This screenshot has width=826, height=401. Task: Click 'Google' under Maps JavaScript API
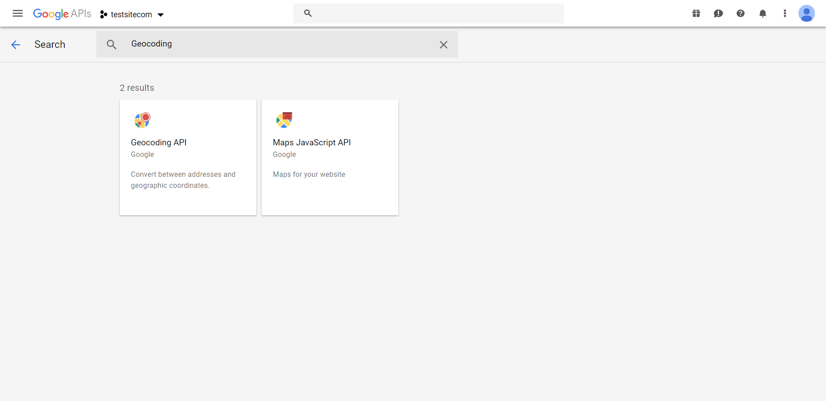[284, 154]
